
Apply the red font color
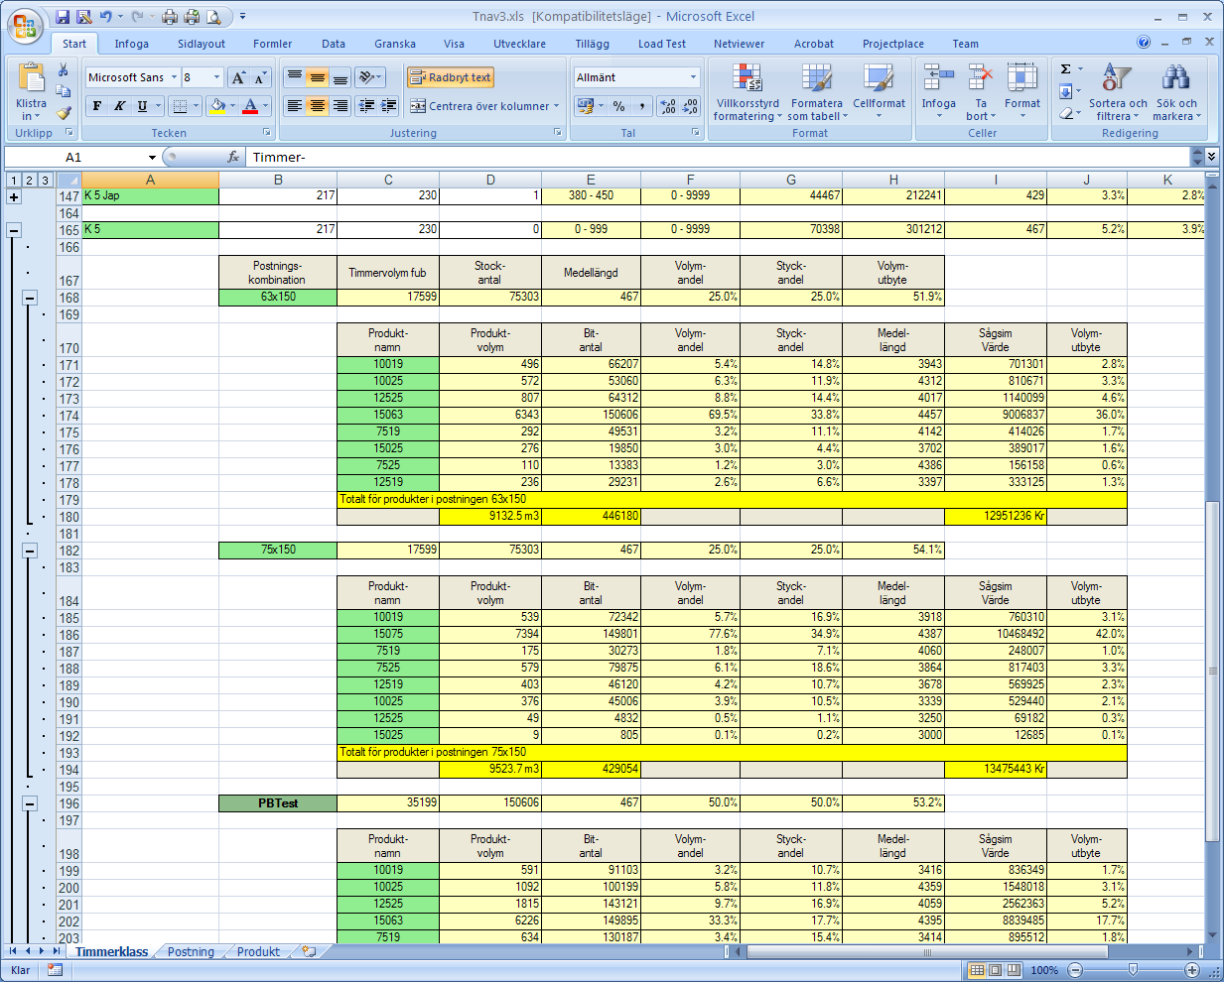(250, 106)
